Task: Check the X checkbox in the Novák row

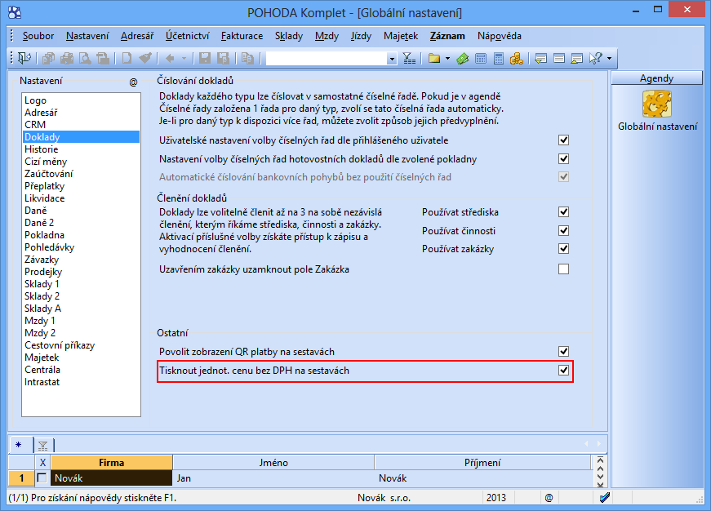Action: [x=42, y=478]
